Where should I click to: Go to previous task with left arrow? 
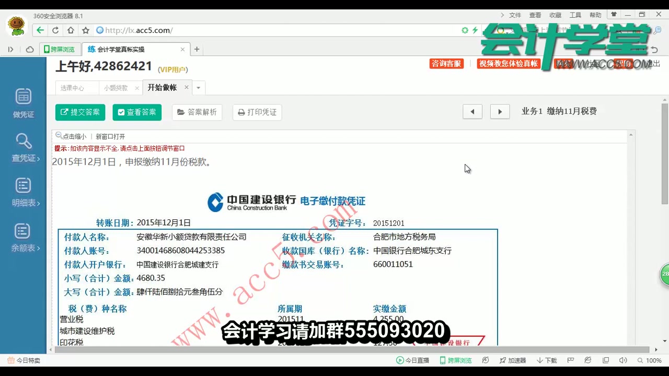click(472, 112)
